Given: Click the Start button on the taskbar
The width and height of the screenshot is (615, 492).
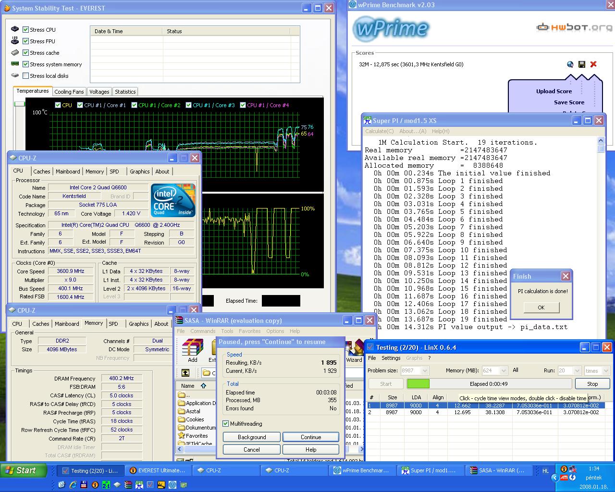Looking at the screenshot, I should (24, 470).
